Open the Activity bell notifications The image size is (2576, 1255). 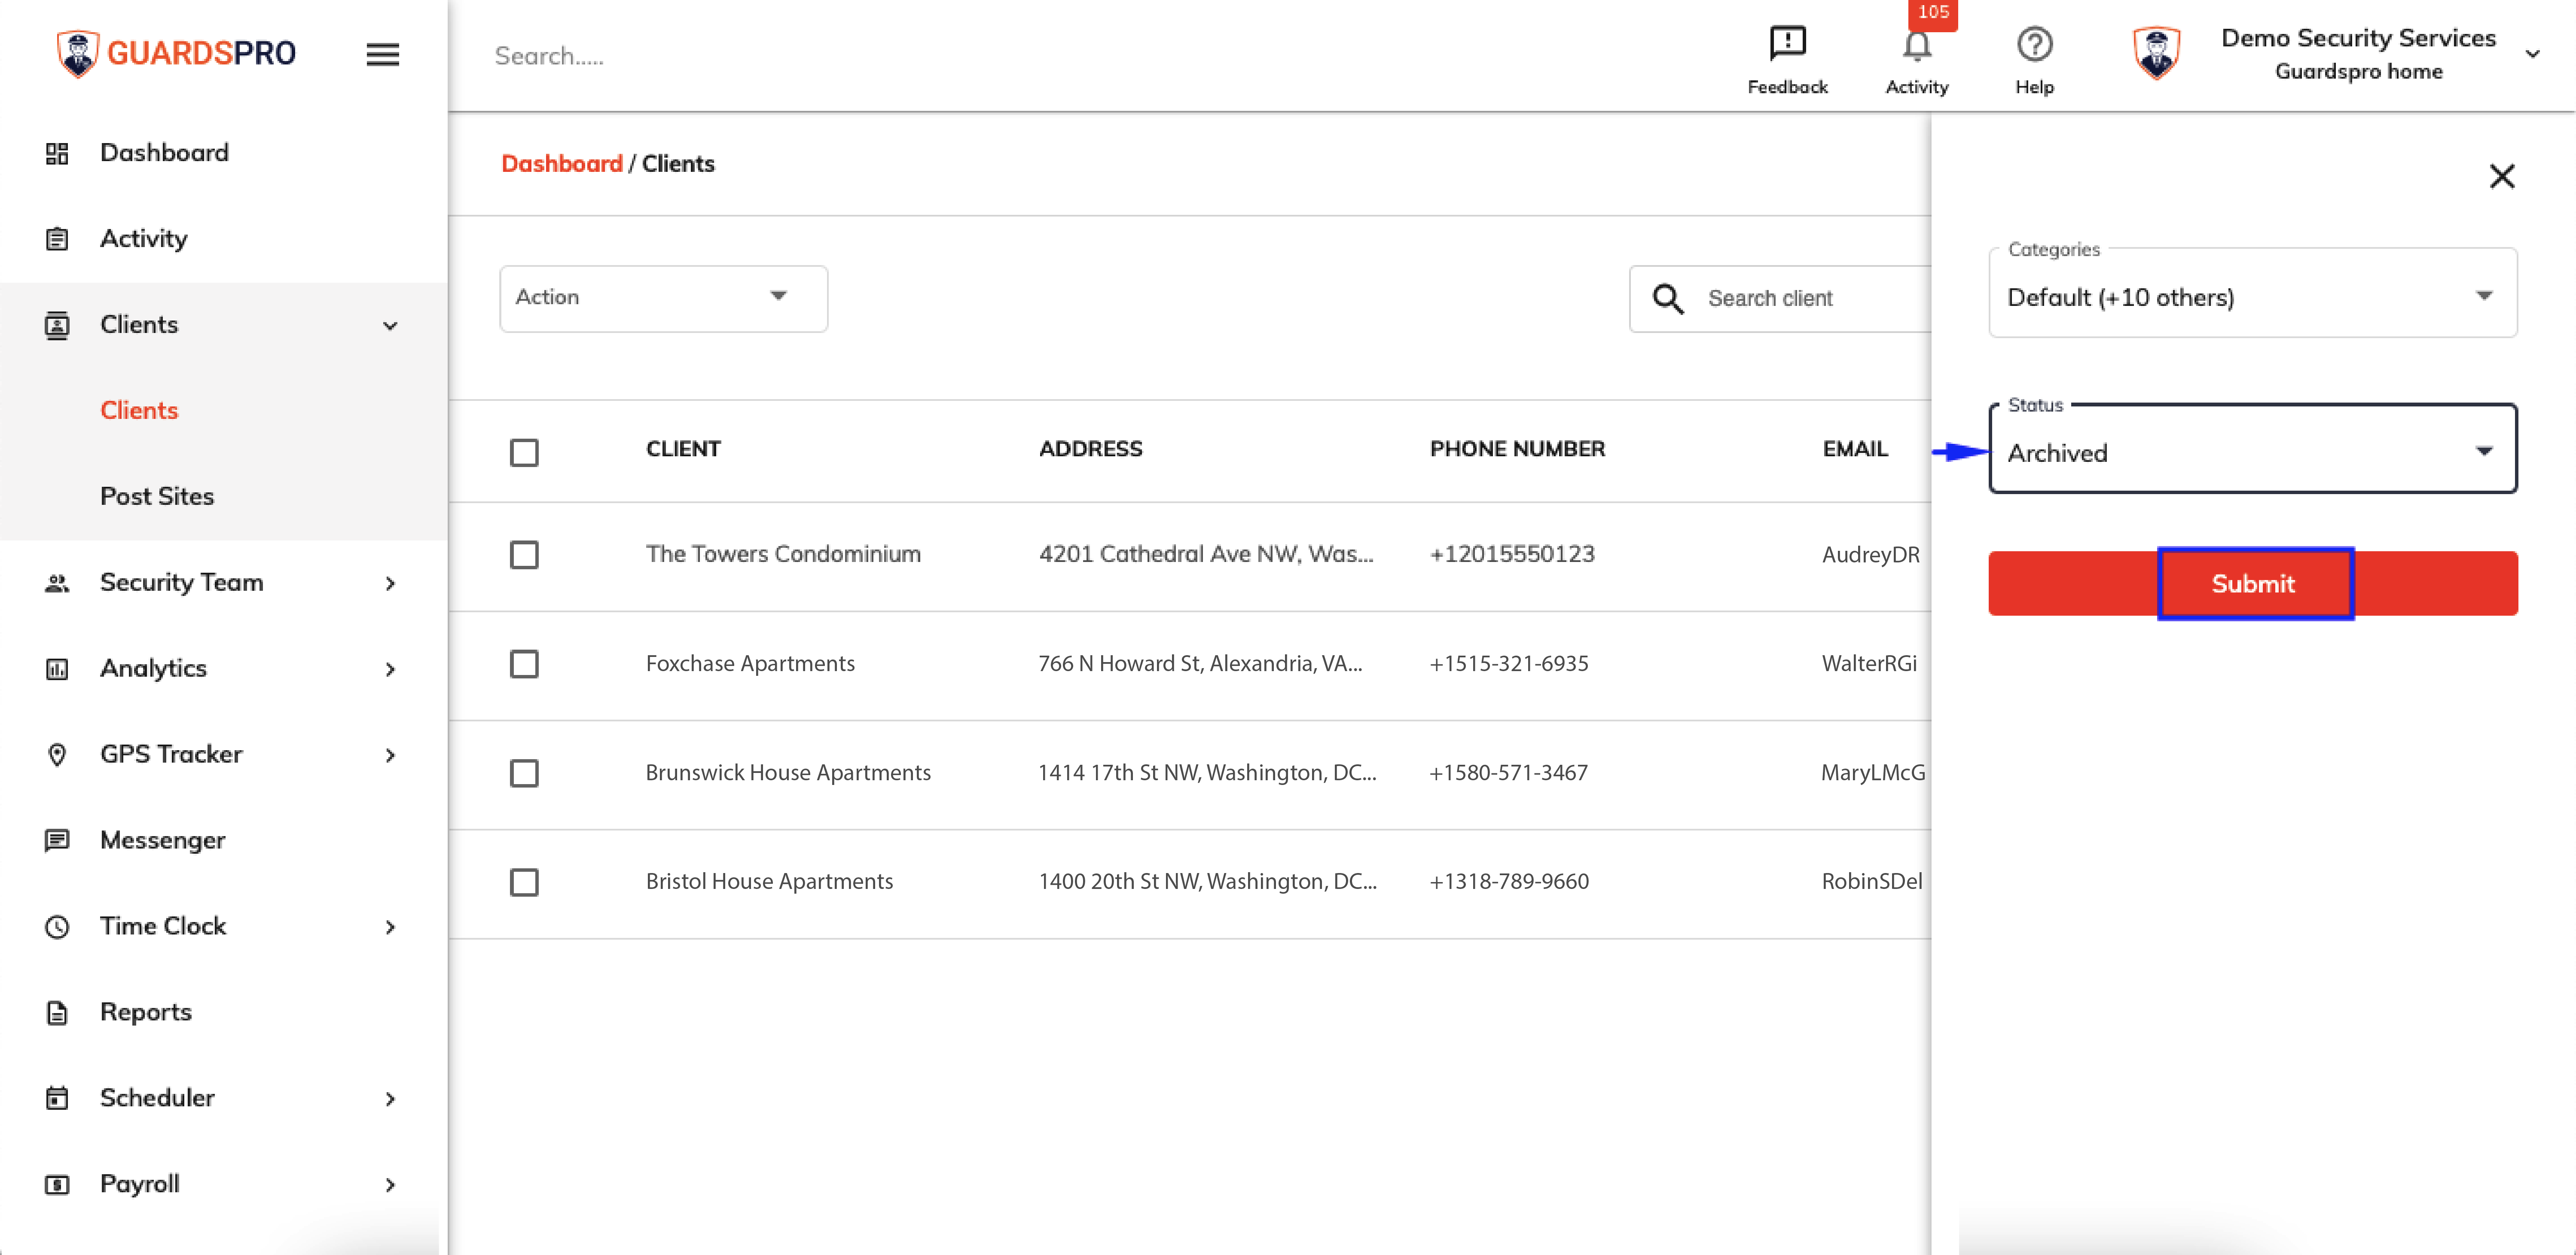coord(1916,46)
